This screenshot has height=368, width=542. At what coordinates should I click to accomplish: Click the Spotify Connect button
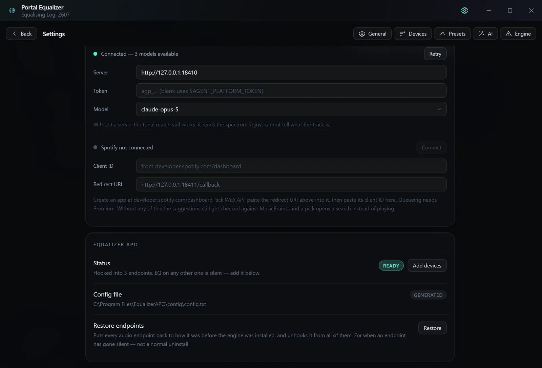click(431, 147)
